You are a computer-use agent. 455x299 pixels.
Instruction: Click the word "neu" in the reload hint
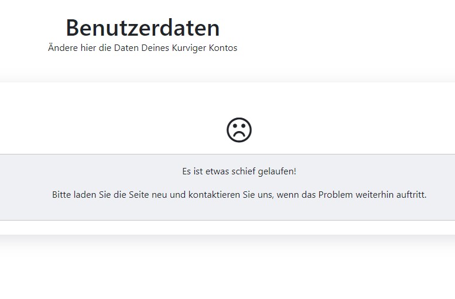(x=159, y=195)
